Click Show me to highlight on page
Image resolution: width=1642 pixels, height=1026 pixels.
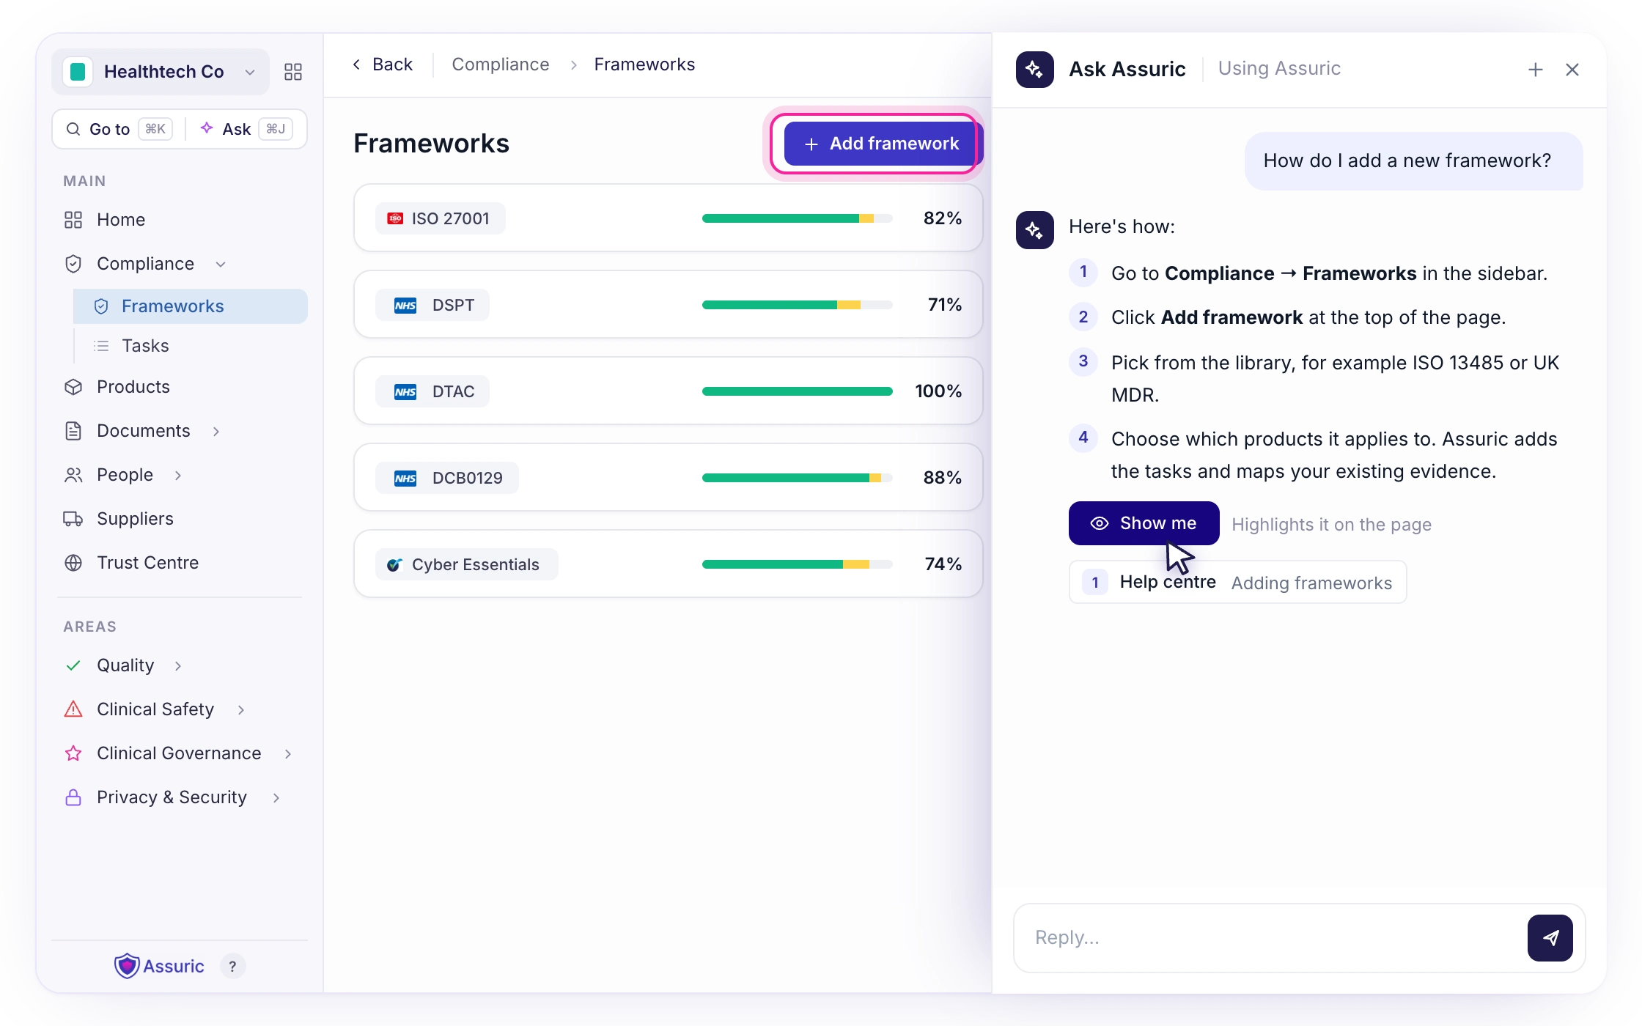1144,523
